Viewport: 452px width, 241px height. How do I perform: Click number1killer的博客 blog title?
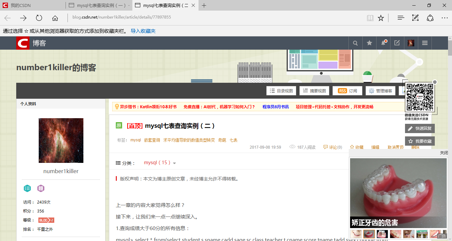[x=56, y=68]
